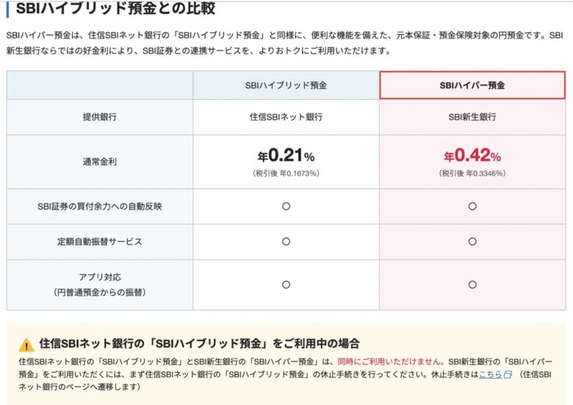Select the SBIハイブリッド預金 column header
This screenshot has height=405, width=573.
[286, 85]
